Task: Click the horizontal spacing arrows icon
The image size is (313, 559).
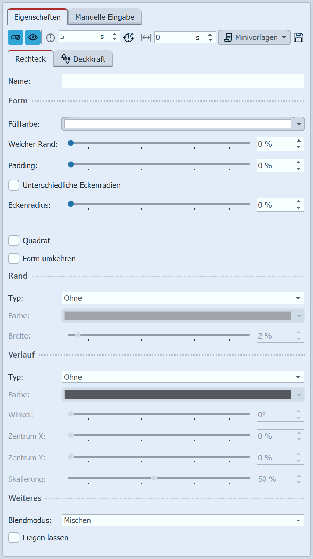Action: coord(146,37)
